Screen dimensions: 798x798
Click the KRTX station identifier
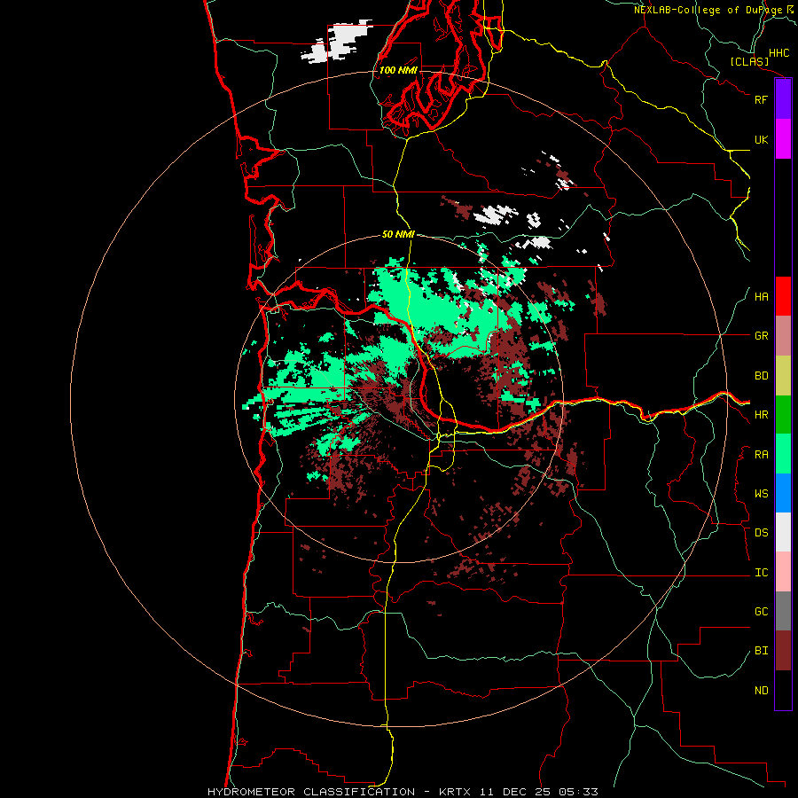(455, 792)
